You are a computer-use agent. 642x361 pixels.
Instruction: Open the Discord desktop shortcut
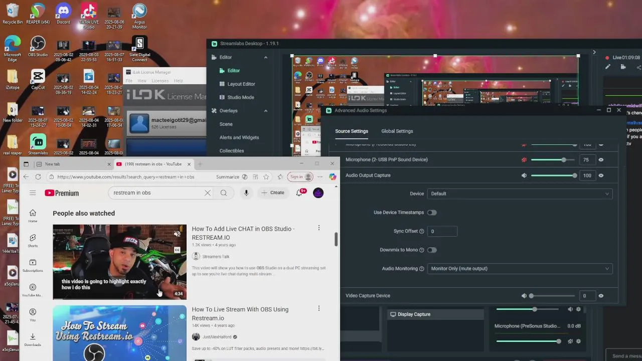pyautogui.click(x=63, y=14)
